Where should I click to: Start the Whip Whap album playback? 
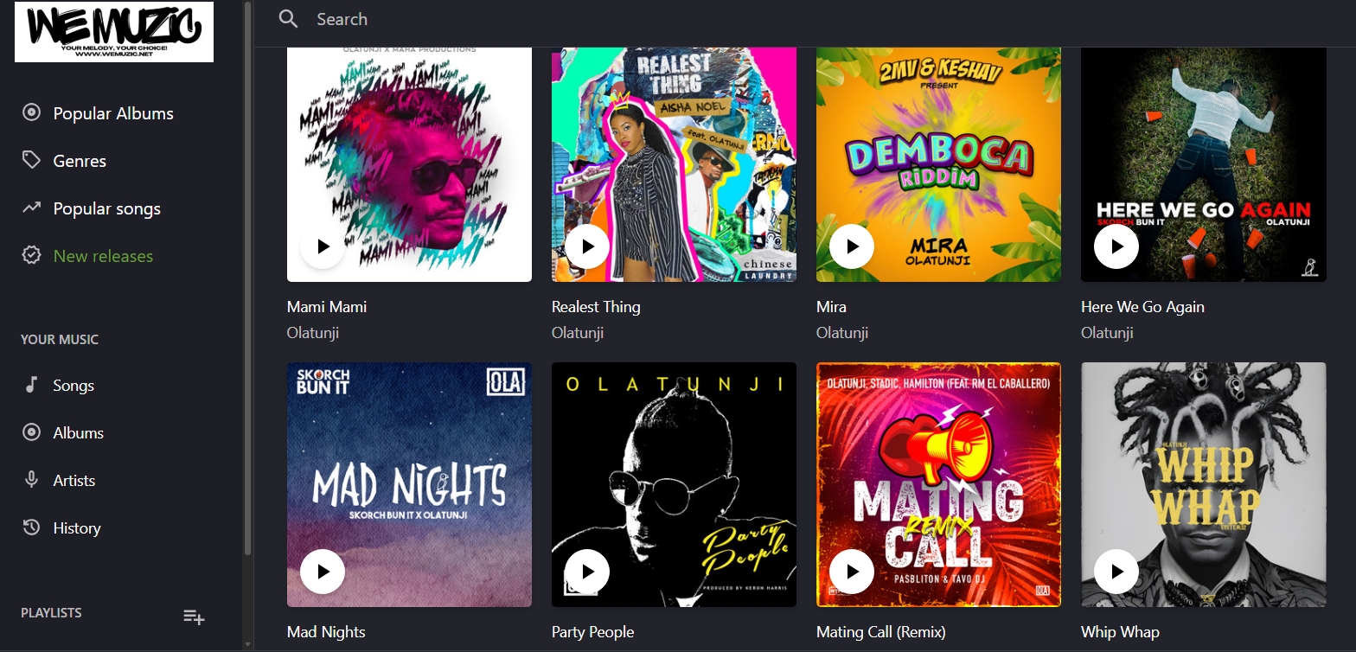pos(1116,572)
